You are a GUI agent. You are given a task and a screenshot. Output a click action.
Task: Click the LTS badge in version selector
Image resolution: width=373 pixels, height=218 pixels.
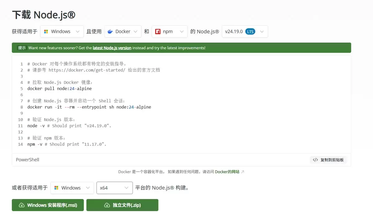(250, 31)
